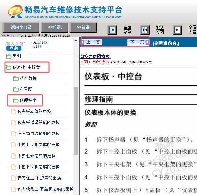Screen dimensions: 197x195
Task: Click document icon beside 左右扬声器格栅的更换
Action: pos(14,134)
